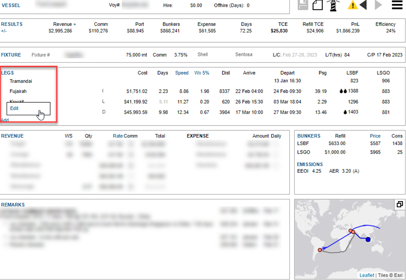Open the hamburger menu

pos(397,5)
